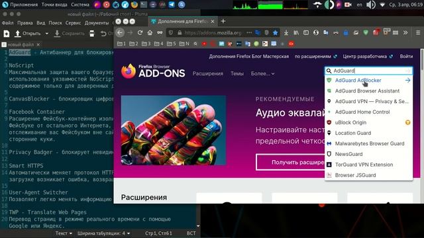Create new document in Pluma toolbar
The image size is (424, 238).
pos(7,34)
